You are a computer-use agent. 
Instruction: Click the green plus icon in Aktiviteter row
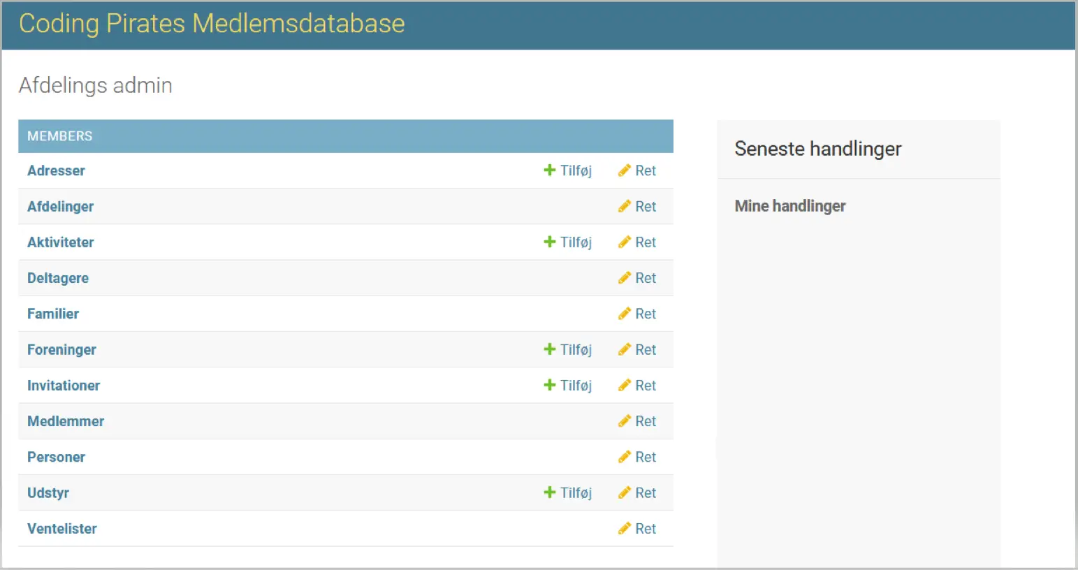tap(550, 242)
